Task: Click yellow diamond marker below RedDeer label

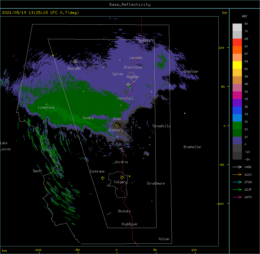Action: click(128, 85)
